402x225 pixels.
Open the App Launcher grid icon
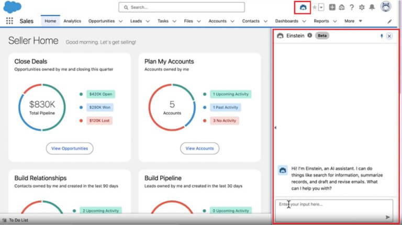[x=9, y=21]
